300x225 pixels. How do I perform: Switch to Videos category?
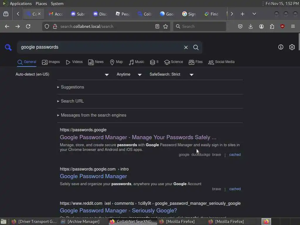click(x=74, y=62)
